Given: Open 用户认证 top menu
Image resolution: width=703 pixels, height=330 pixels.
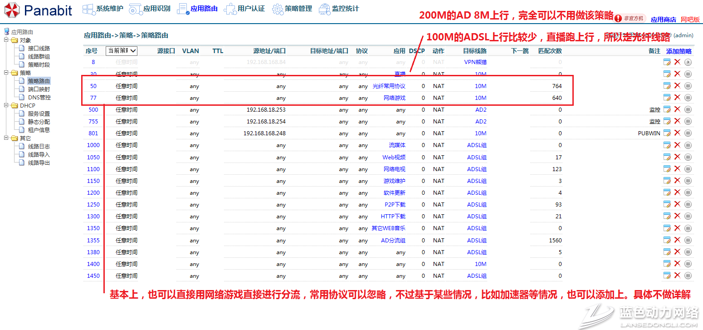Looking at the screenshot, I should point(244,9).
